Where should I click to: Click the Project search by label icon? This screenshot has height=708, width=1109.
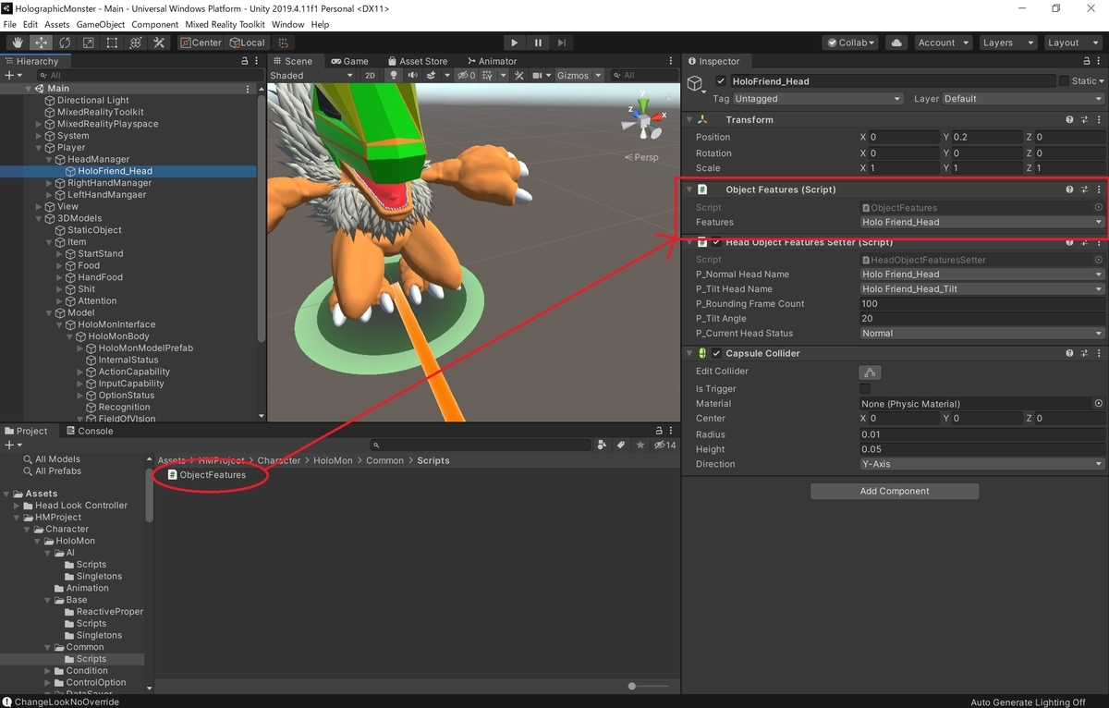[621, 446]
